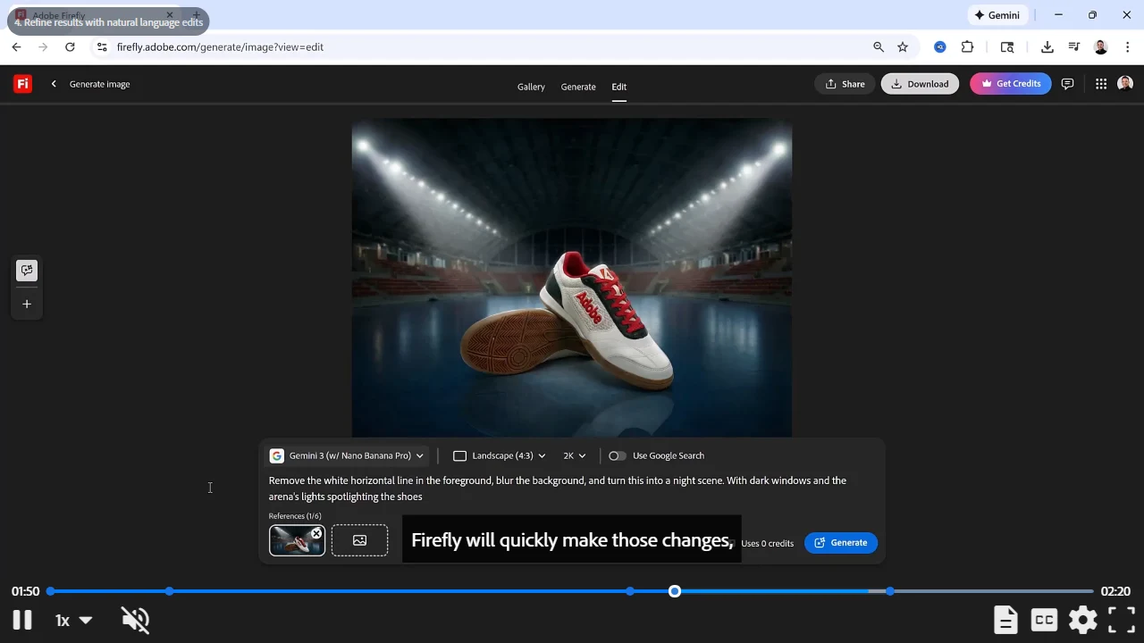Open the 1x playback speed dropdown
The height and width of the screenshot is (643, 1144).
coord(74,620)
